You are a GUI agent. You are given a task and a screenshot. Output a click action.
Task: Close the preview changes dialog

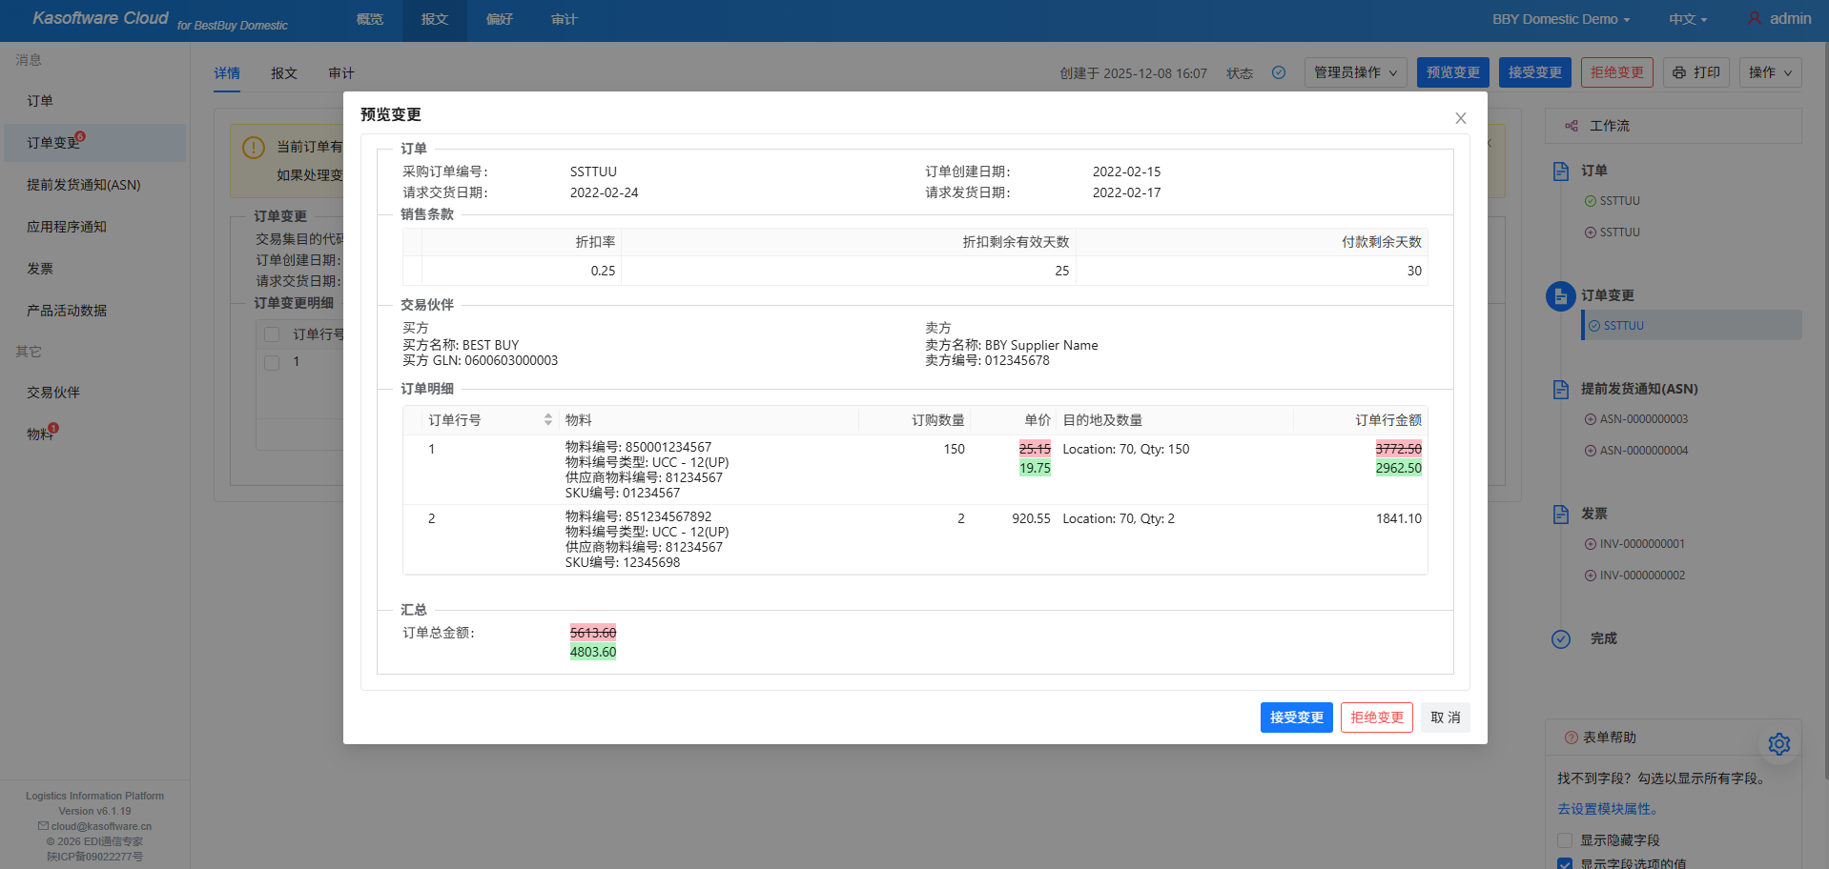pyautogui.click(x=1460, y=118)
